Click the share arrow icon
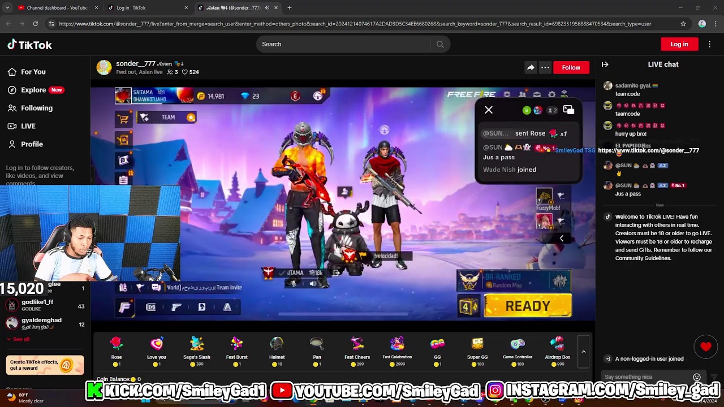 [x=531, y=67]
